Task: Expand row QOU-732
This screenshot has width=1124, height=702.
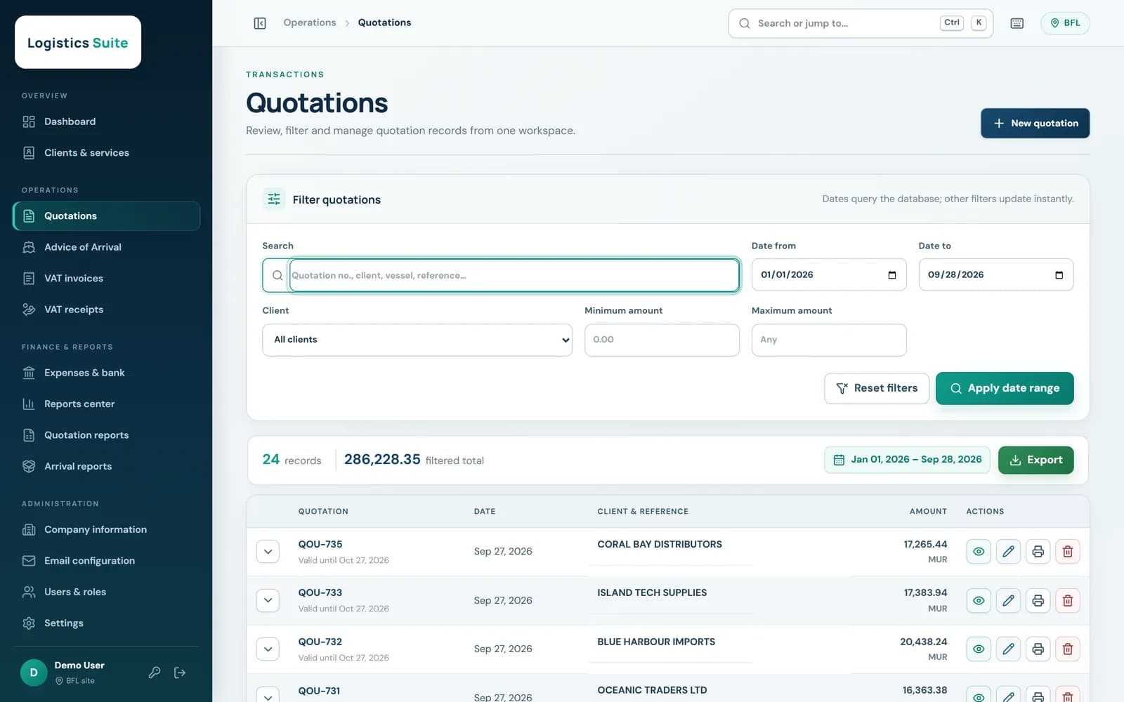Action: tap(268, 649)
